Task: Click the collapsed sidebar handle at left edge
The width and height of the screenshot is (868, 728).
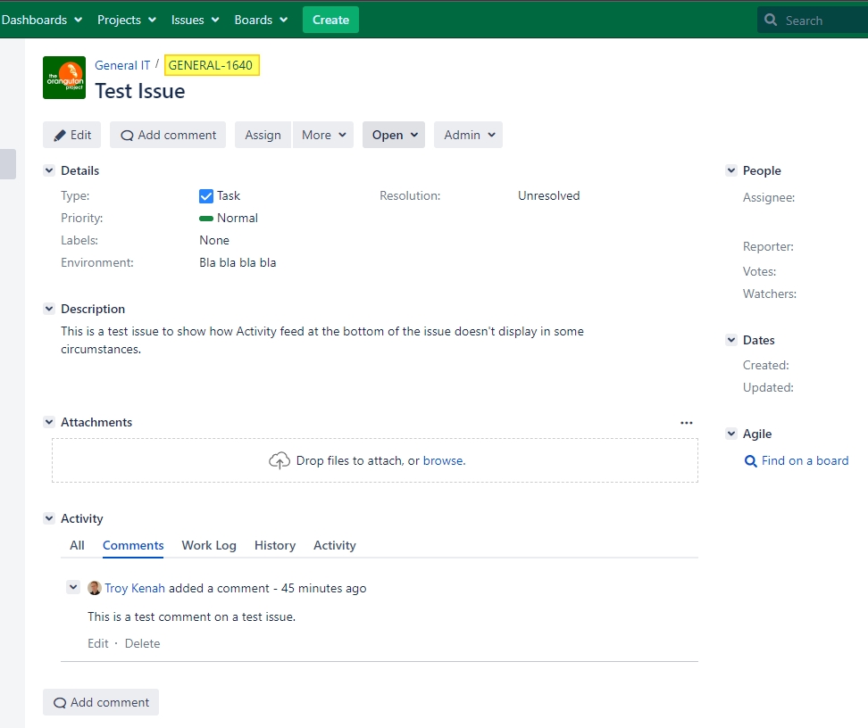Action: [x=8, y=164]
